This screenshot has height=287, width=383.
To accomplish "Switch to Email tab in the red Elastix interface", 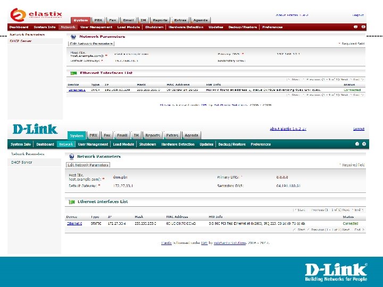I will coord(128,20).
